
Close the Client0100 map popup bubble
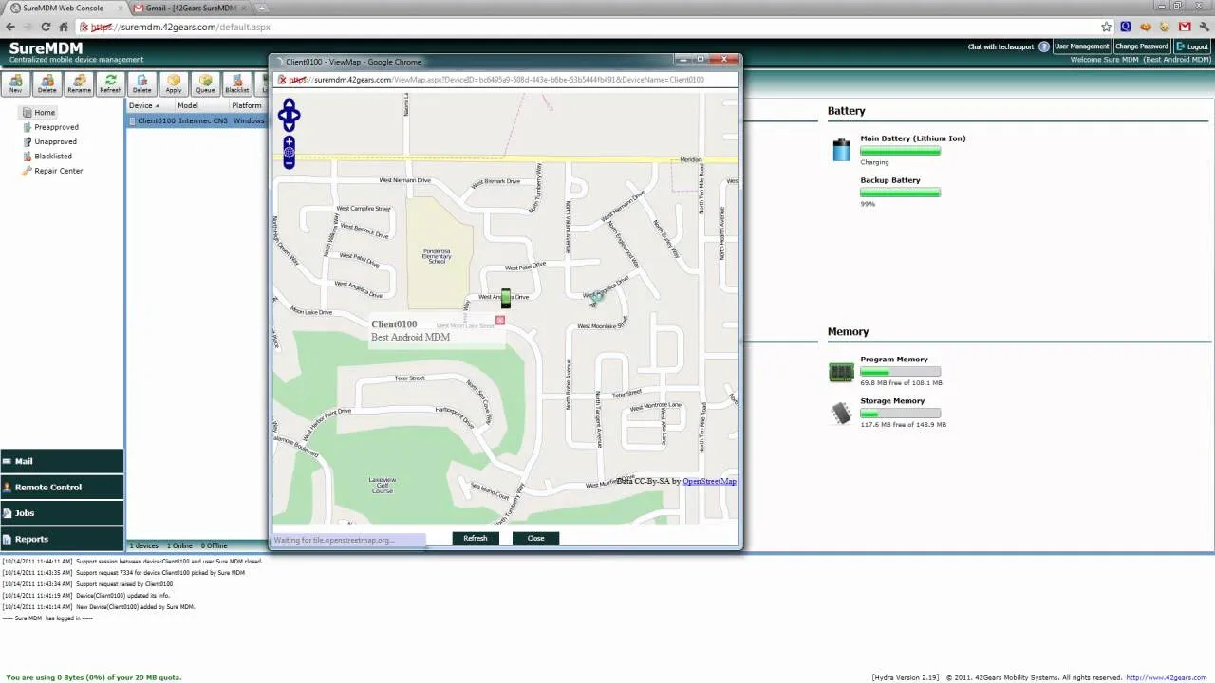pyautogui.click(x=500, y=321)
